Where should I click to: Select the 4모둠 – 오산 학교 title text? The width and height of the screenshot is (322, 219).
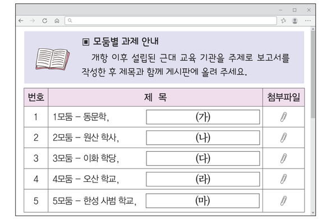(x=86, y=179)
